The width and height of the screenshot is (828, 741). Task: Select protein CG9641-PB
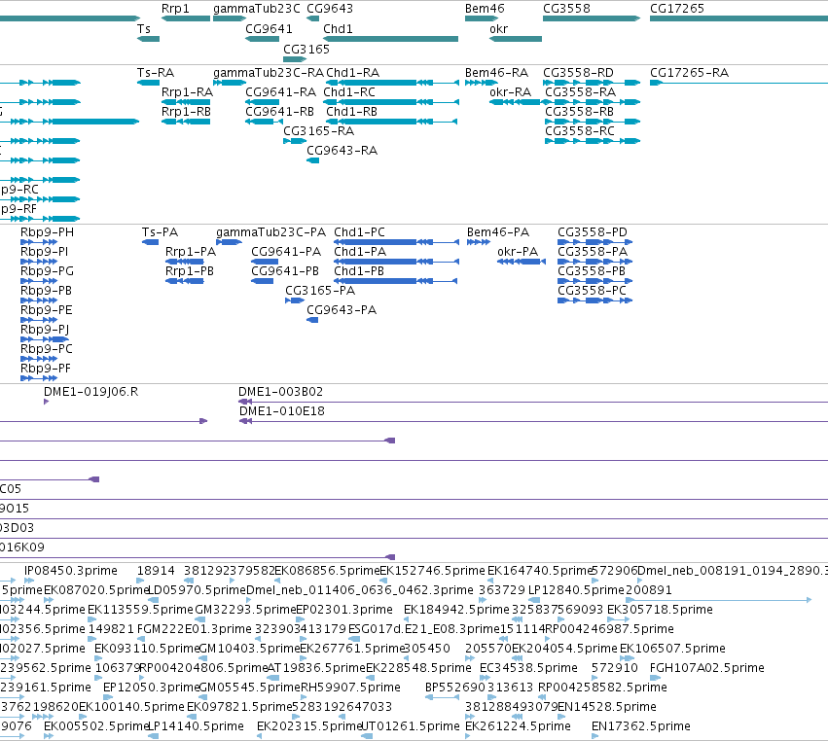(263, 281)
